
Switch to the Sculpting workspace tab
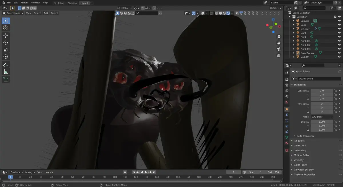pyautogui.click(x=59, y=3)
